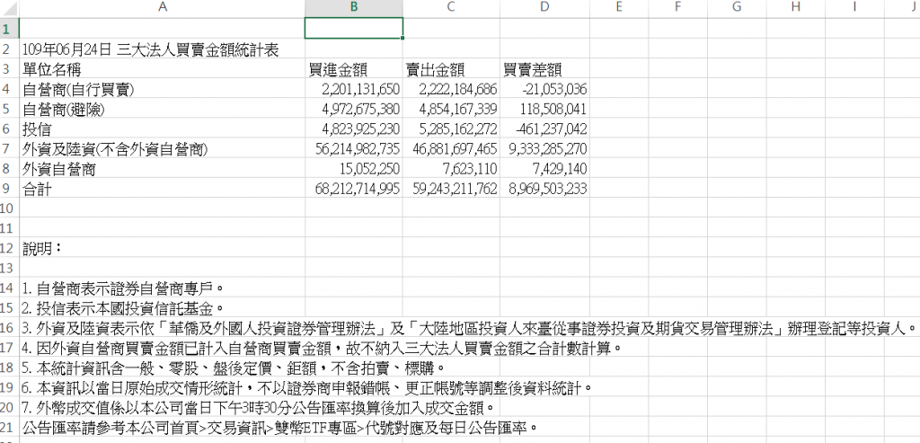This screenshot has width=920, height=443.
Task: Select column G header
Action: coord(737,7)
